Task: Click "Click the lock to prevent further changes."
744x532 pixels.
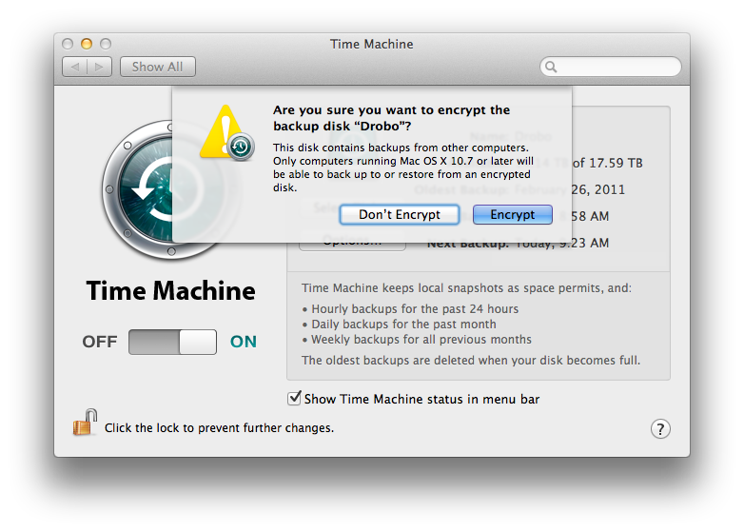Action: [219, 428]
